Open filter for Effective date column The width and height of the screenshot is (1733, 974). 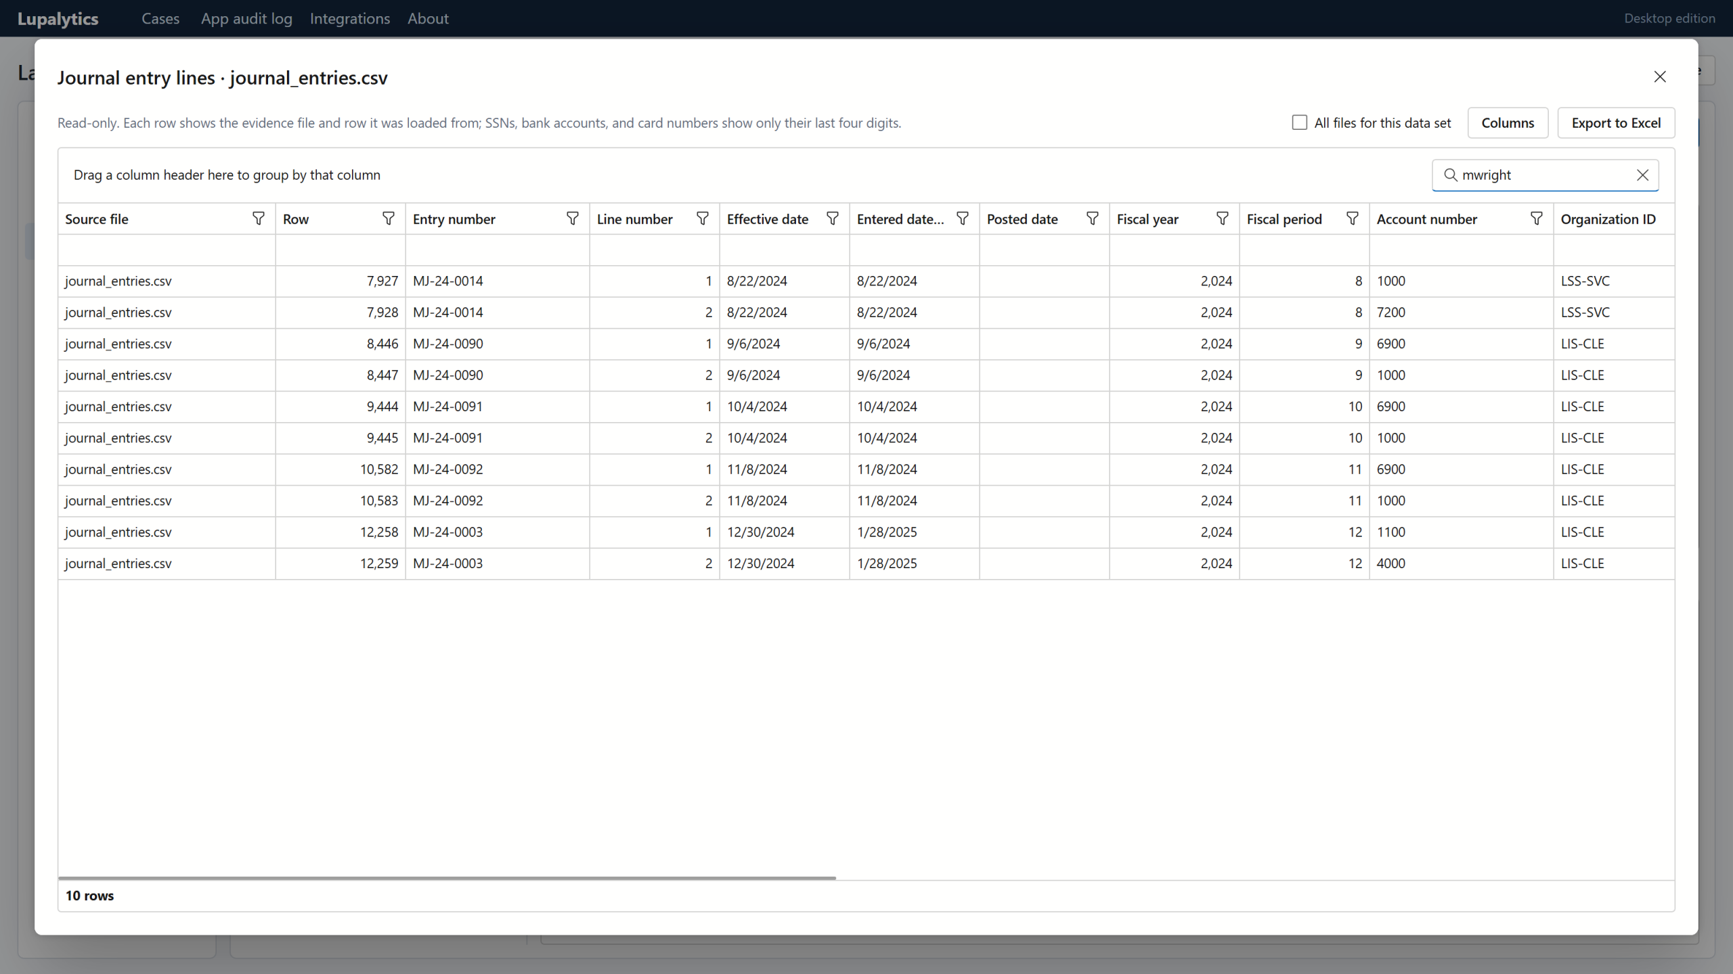[832, 218]
